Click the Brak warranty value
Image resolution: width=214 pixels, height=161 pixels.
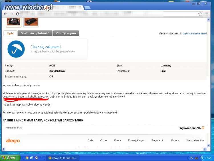pyautogui.click(x=163, y=71)
